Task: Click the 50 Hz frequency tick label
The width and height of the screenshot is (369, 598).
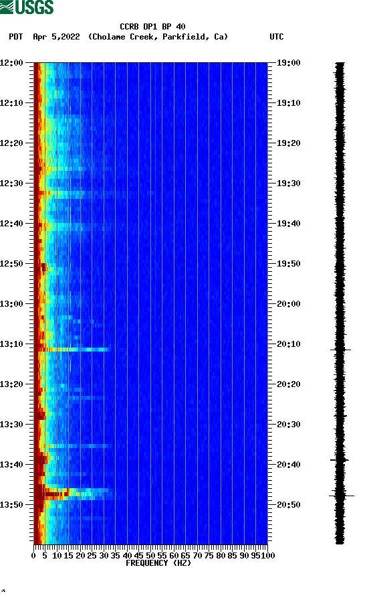Action: coord(150,556)
